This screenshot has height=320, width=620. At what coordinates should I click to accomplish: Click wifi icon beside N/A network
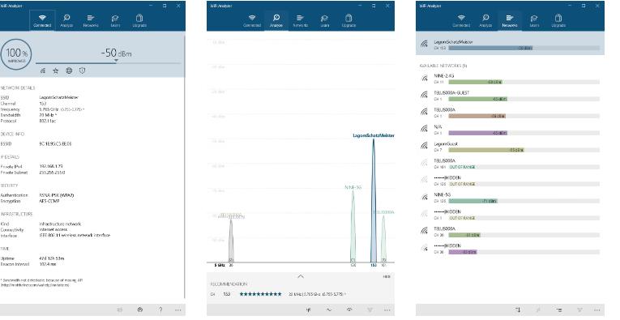[424, 129]
